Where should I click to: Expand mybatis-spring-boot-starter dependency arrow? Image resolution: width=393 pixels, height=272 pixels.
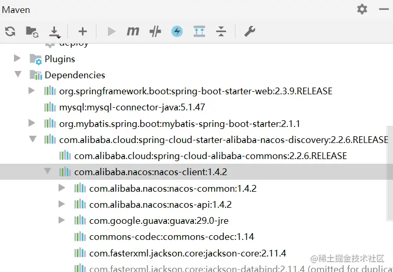click(x=32, y=123)
